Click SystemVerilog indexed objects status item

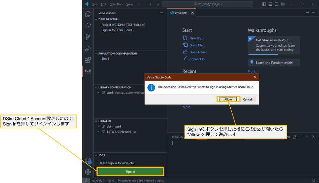[x=141, y=180]
